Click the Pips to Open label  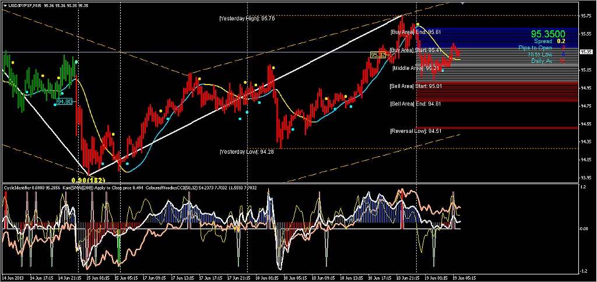(x=534, y=48)
